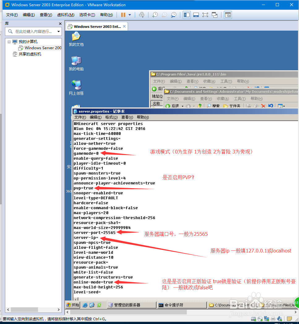Open 文件(F) menu in jre bin window
Viewport: 299px width, 324px height.
(x=159, y=81)
